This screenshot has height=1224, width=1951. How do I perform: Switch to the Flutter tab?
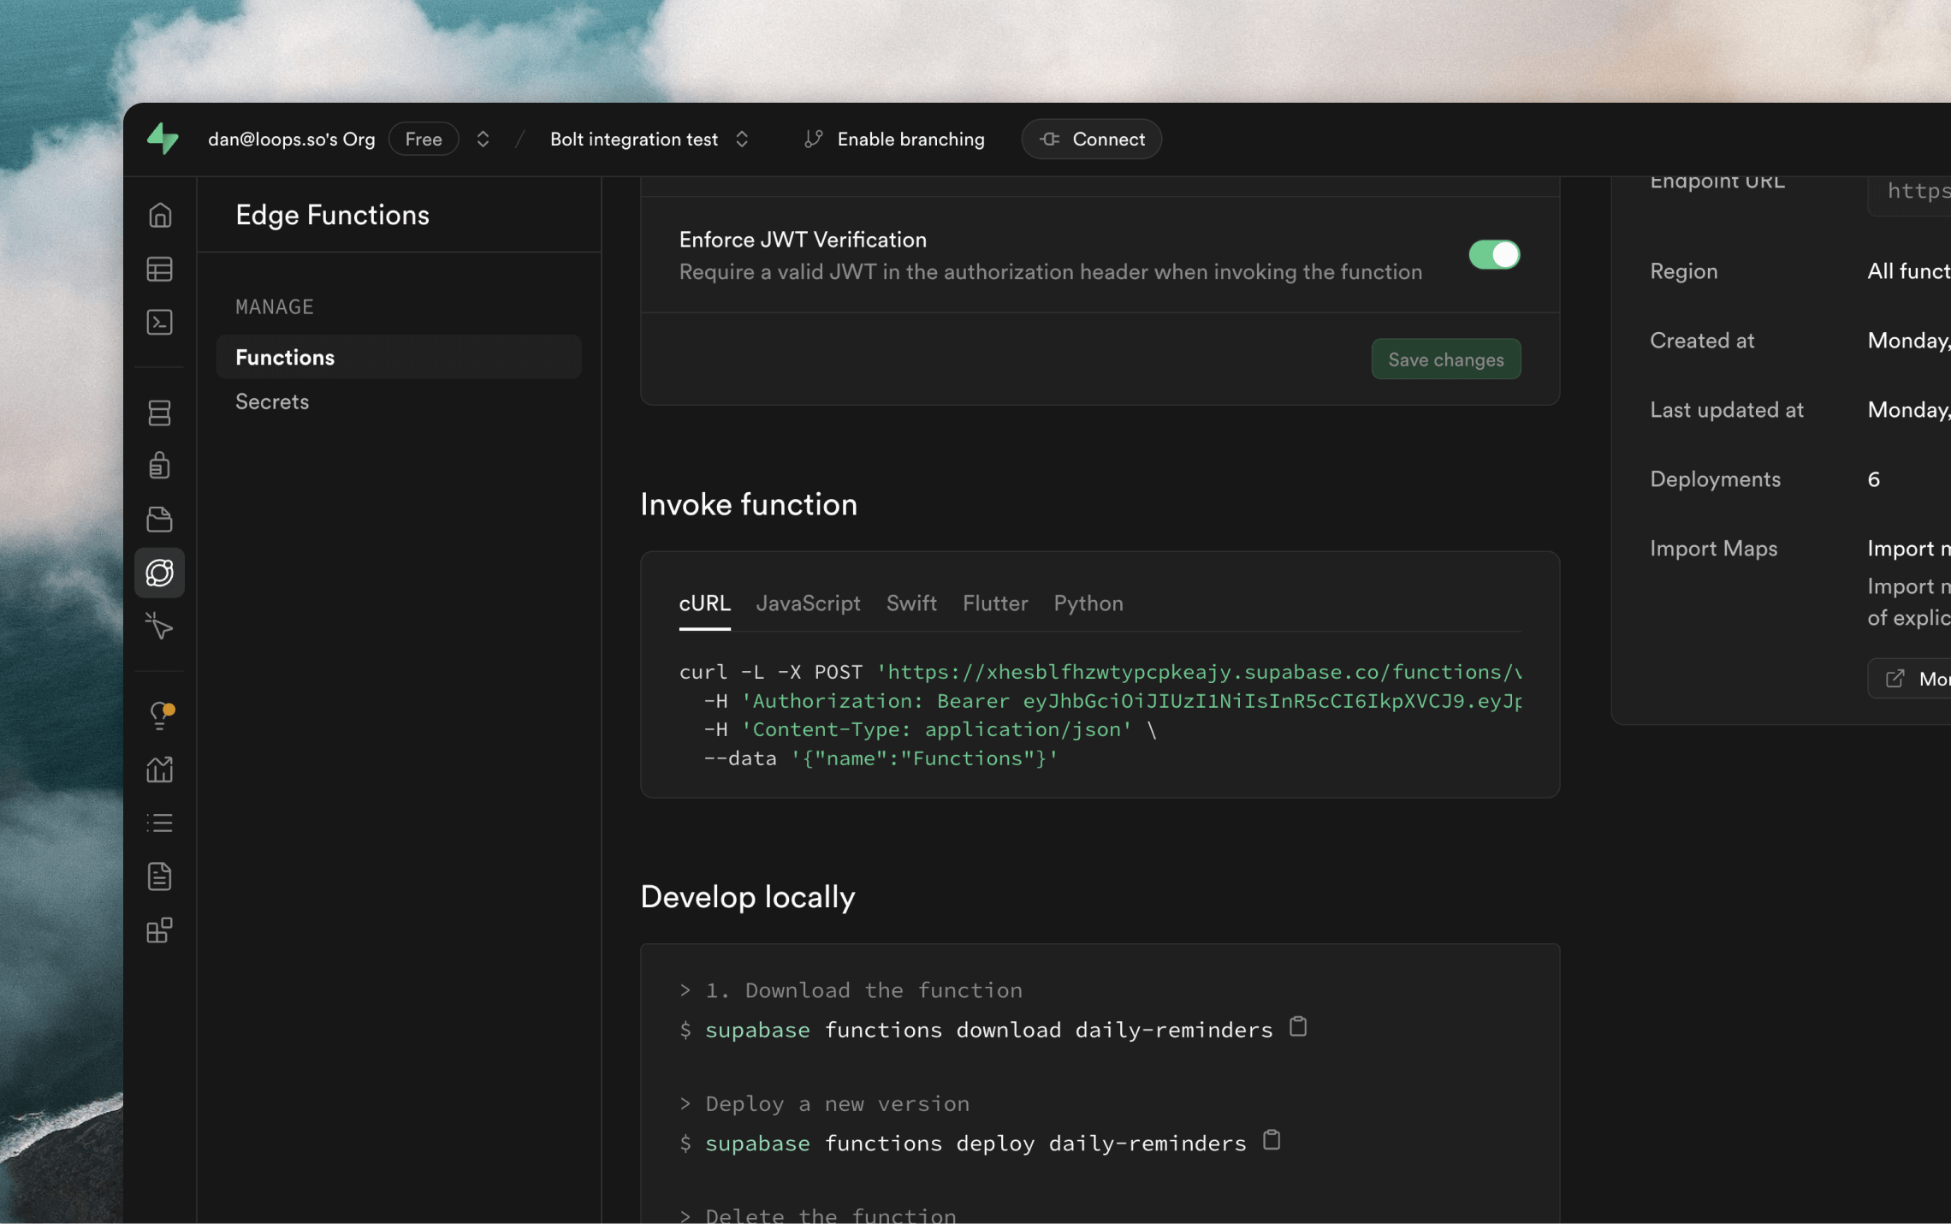pyautogui.click(x=995, y=603)
